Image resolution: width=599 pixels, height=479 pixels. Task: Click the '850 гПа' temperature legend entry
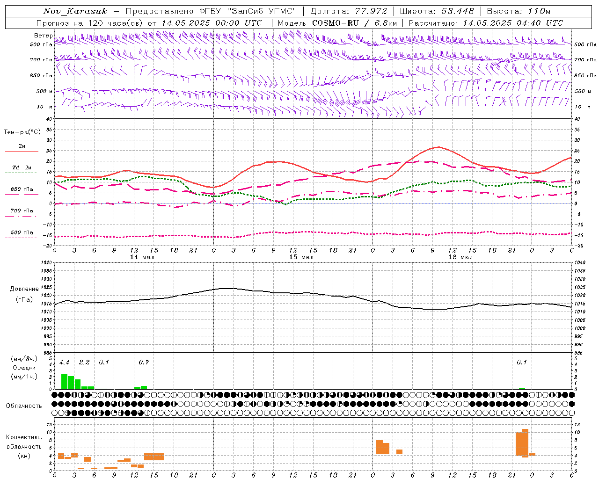22,189
